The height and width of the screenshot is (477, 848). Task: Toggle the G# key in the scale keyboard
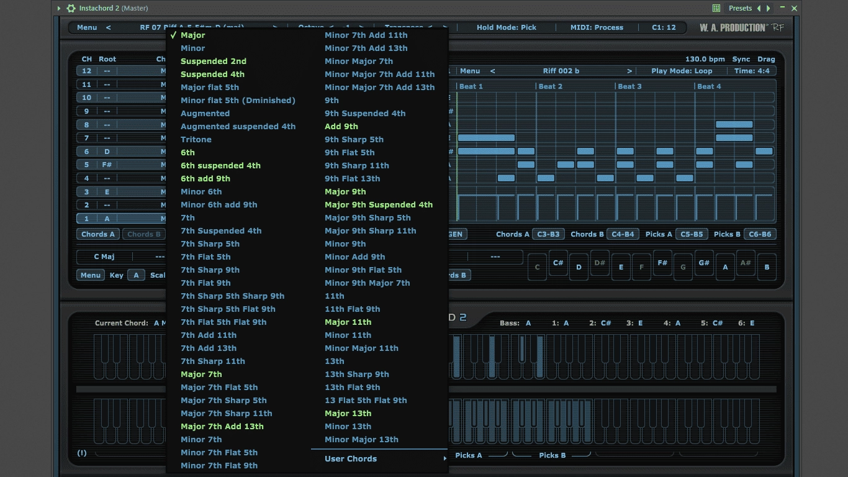click(704, 263)
